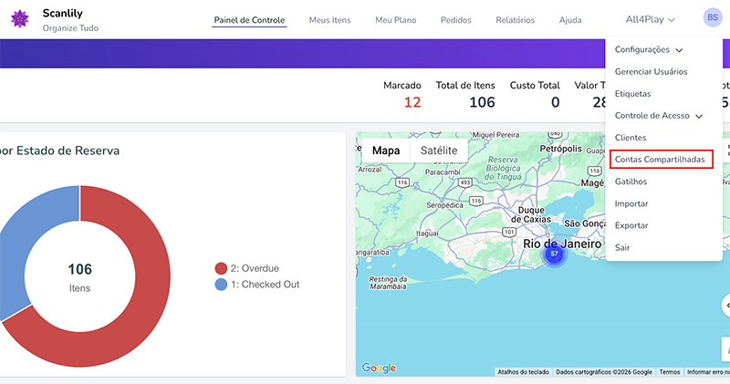
Task: Switch map to Satélite view
Action: [439, 150]
